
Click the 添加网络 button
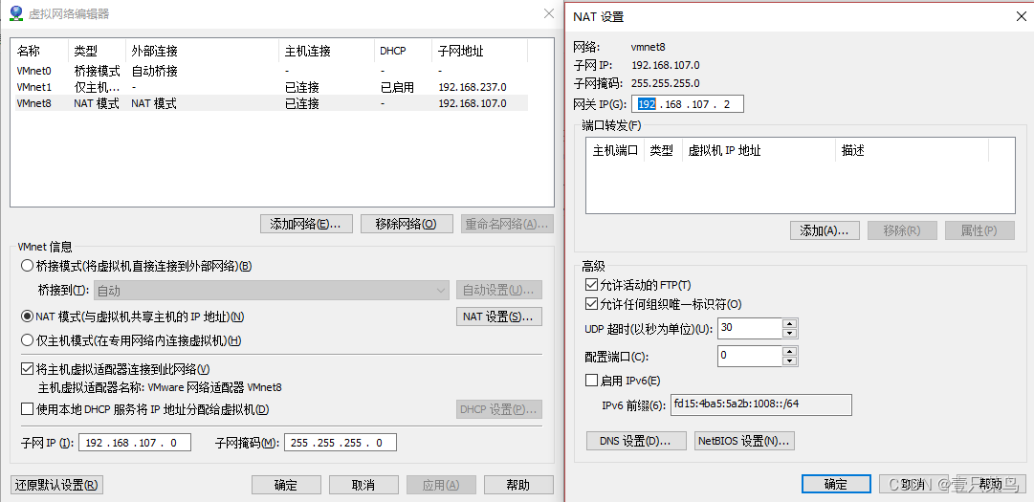306,224
